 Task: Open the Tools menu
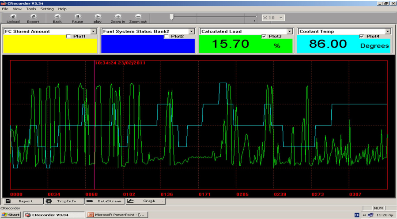point(31,9)
